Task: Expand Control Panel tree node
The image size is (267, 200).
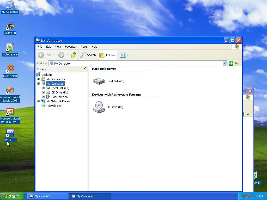Action: point(44,97)
